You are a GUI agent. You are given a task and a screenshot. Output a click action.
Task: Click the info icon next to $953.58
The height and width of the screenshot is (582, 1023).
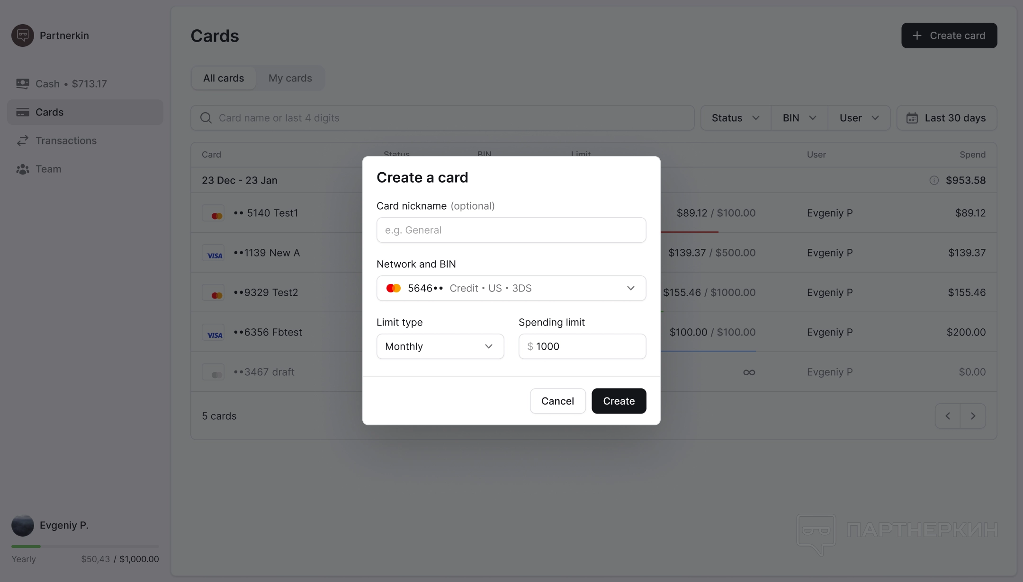point(934,180)
